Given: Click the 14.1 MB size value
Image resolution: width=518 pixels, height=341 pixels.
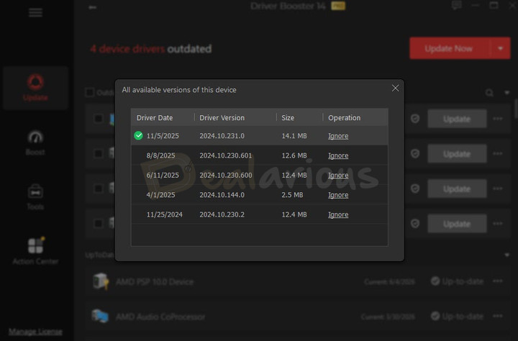Looking at the screenshot, I should (294, 136).
